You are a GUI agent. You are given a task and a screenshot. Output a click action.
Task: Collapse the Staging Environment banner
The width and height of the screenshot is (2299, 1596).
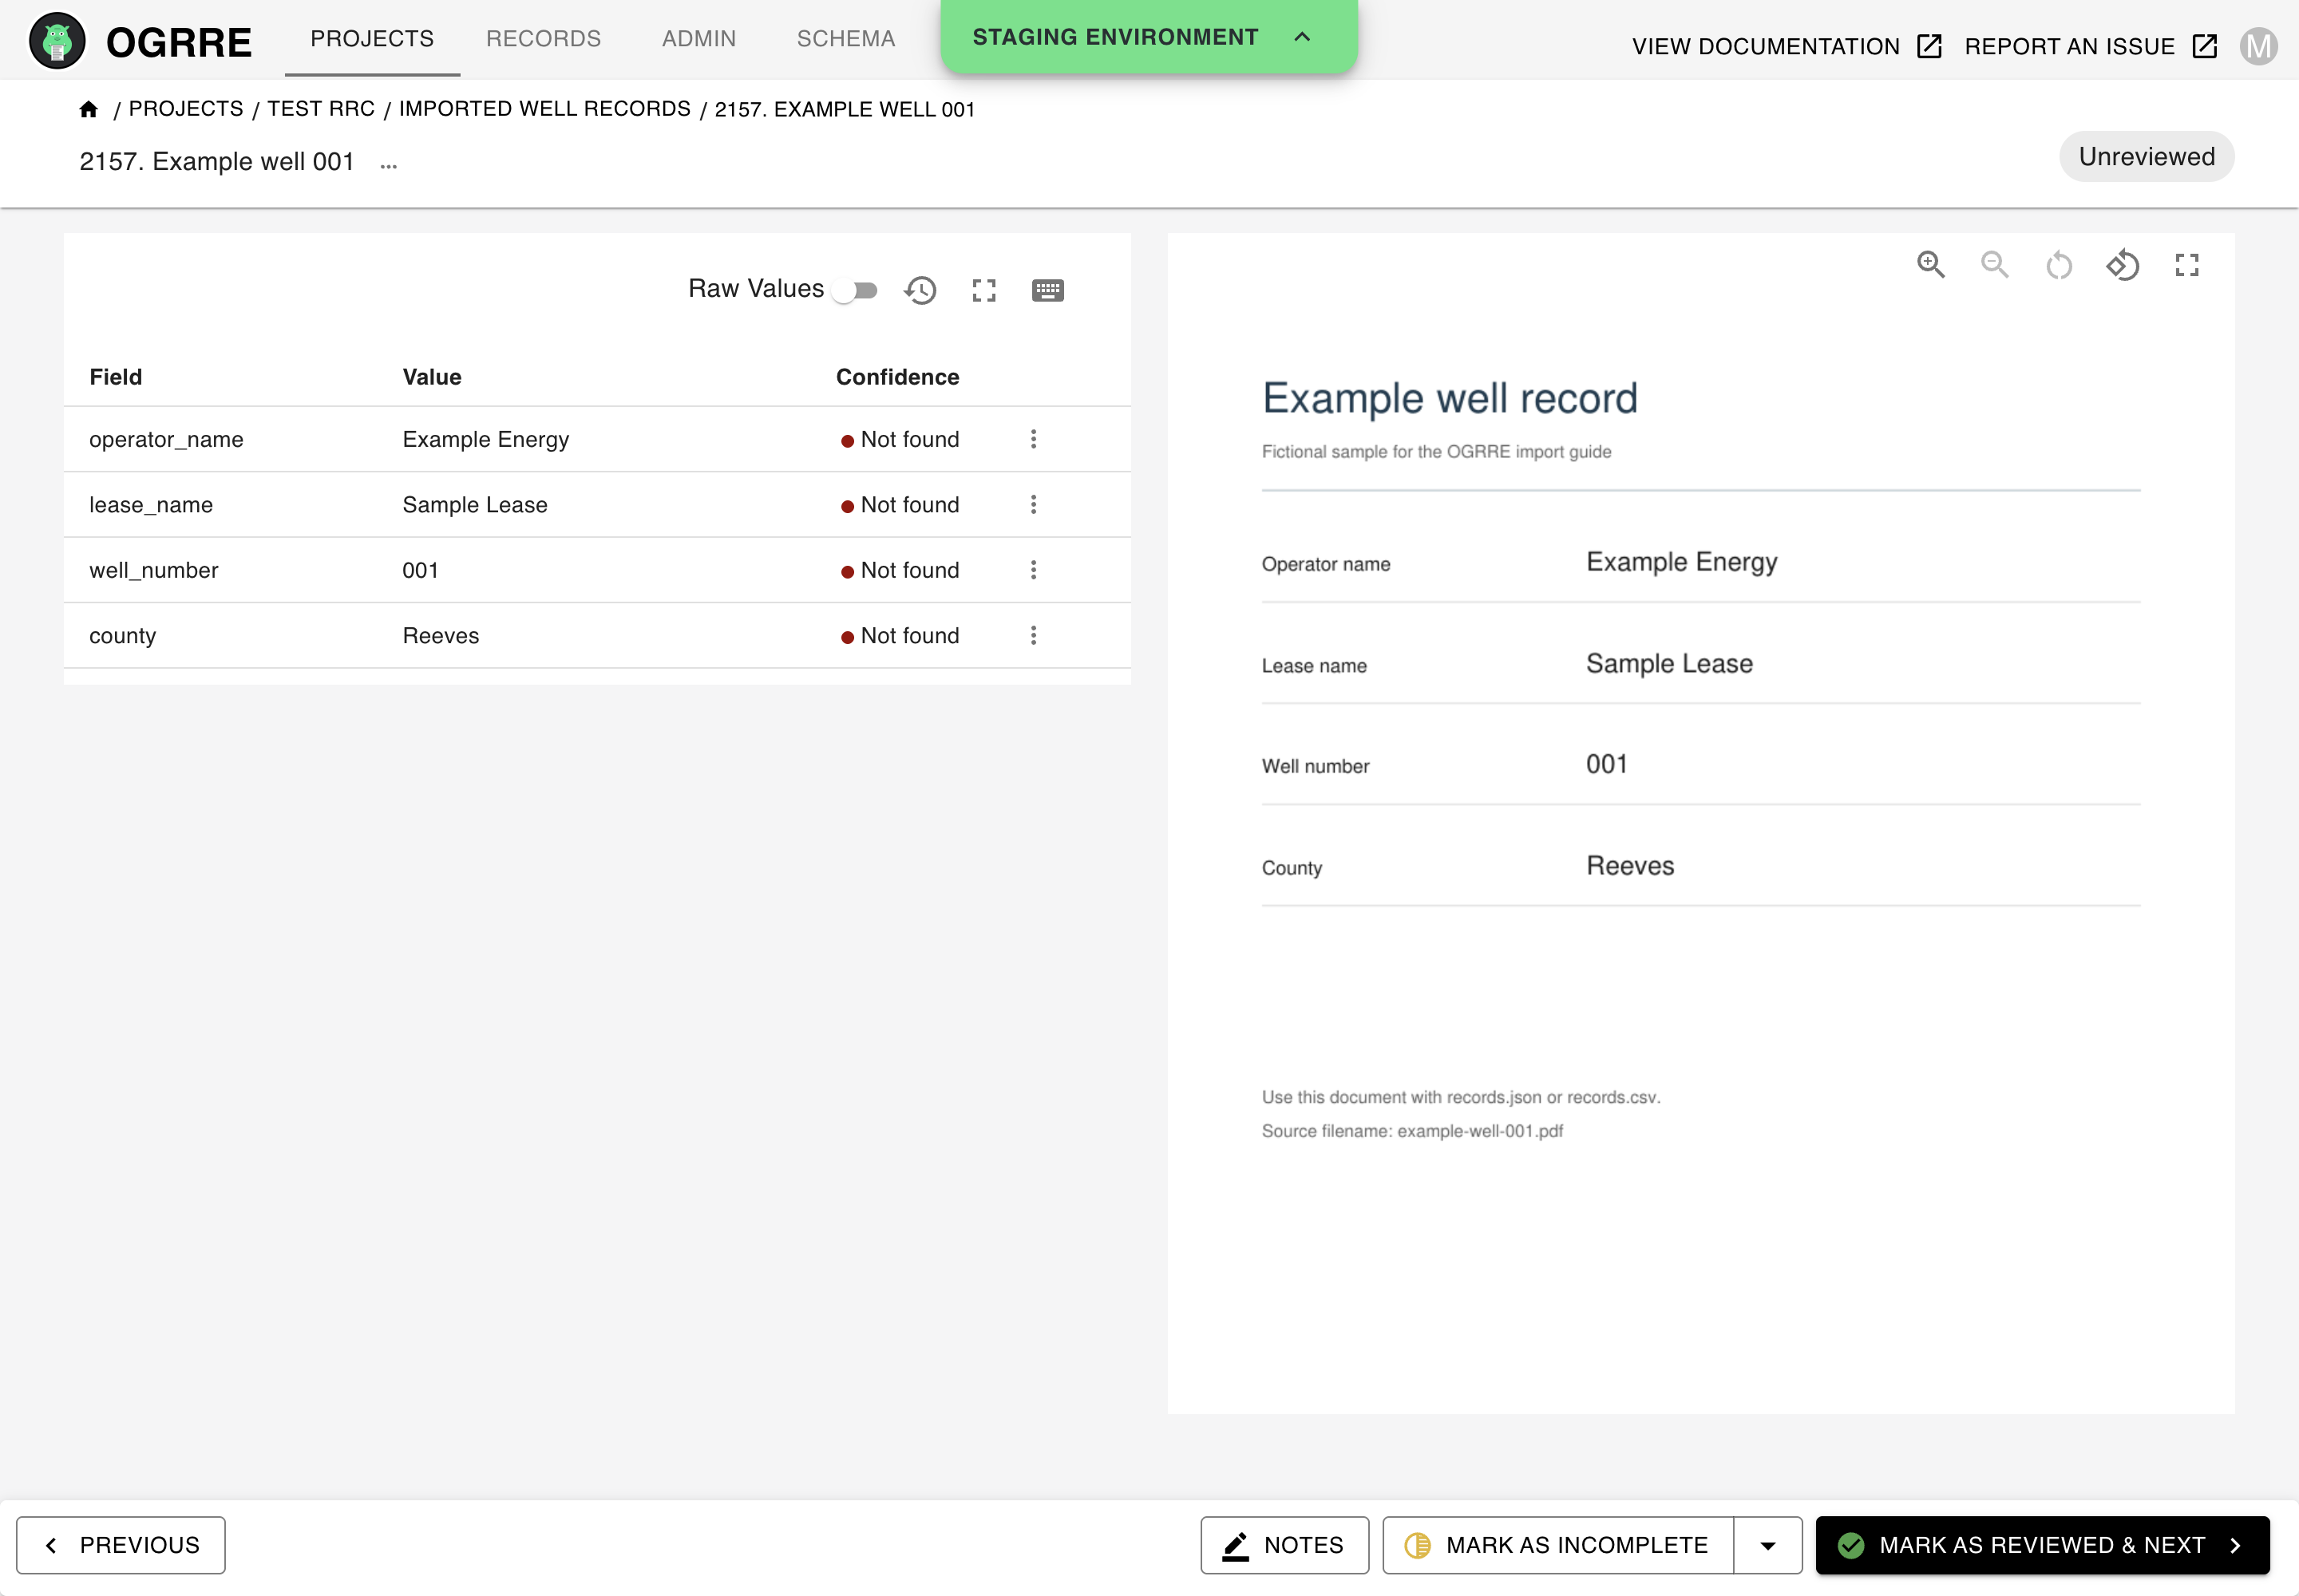click(1301, 37)
